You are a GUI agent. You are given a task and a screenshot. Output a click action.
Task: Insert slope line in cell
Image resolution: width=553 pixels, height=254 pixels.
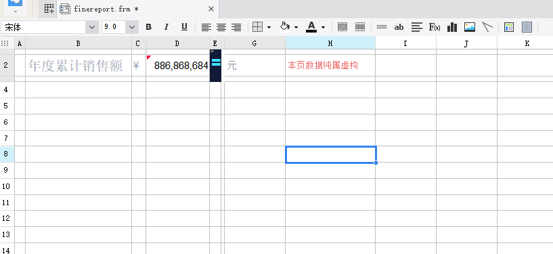[487, 27]
